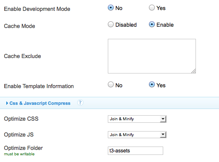Choose Yes for Enable Template Information
The height and width of the screenshot is (162, 219).
pyautogui.click(x=152, y=85)
